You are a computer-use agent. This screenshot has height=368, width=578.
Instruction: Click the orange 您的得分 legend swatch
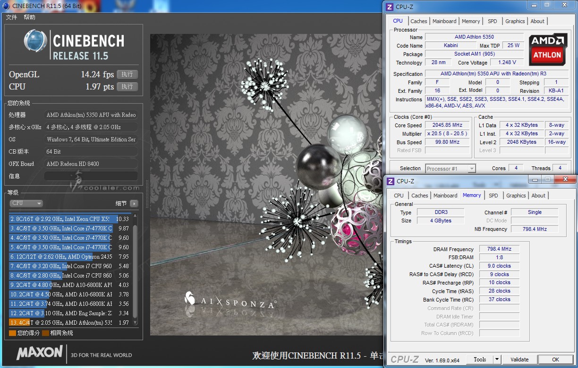pyautogui.click(x=12, y=333)
